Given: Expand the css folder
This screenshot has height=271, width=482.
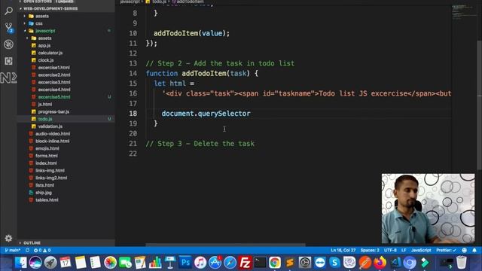Looking at the screenshot, I should click(39, 23).
